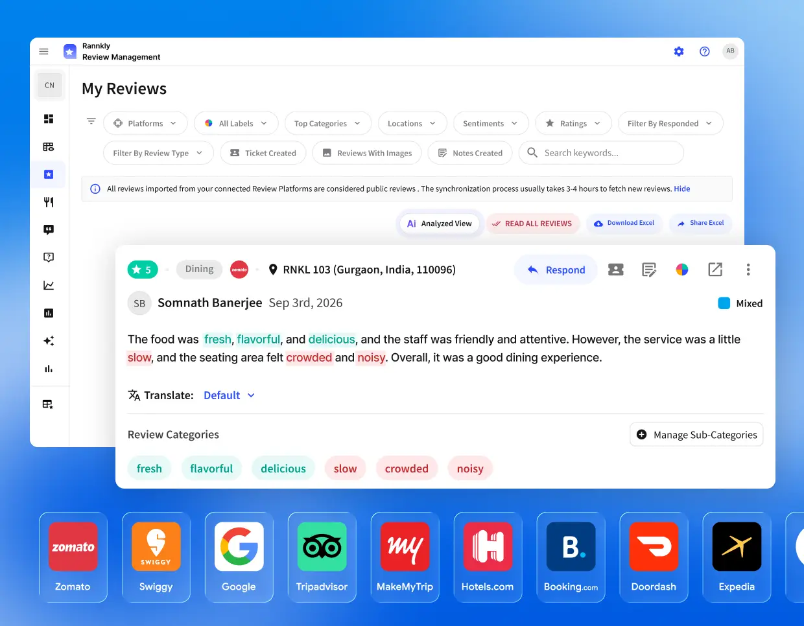The image size is (804, 626).
Task: Click READ ALL REVIEWS button
Action: [x=532, y=224]
